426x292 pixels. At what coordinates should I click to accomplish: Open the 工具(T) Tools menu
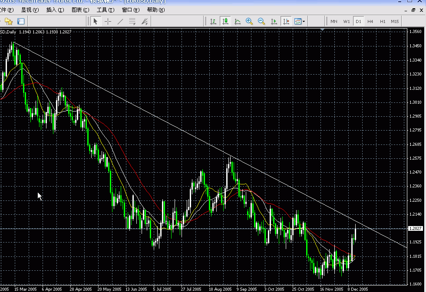[x=106, y=10]
